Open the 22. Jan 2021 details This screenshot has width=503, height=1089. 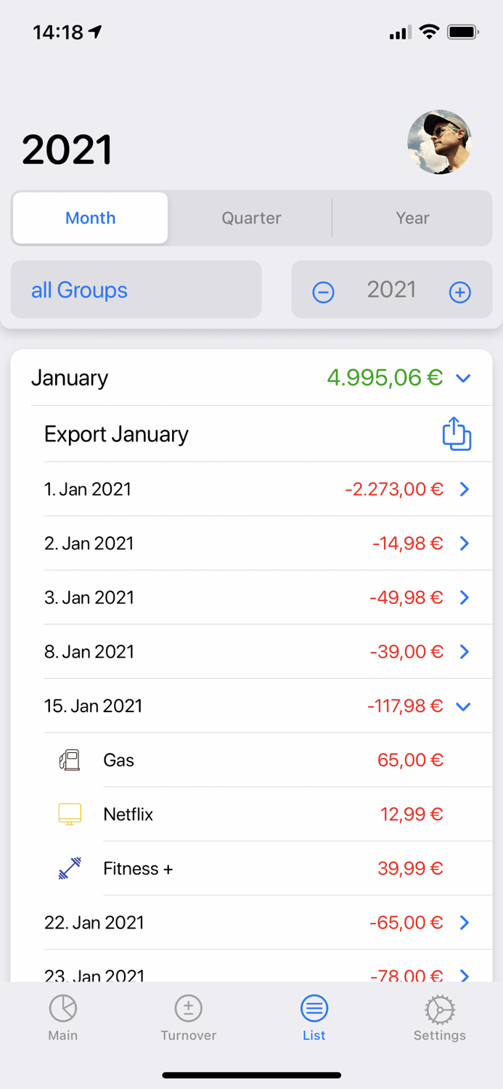pyautogui.click(x=464, y=922)
